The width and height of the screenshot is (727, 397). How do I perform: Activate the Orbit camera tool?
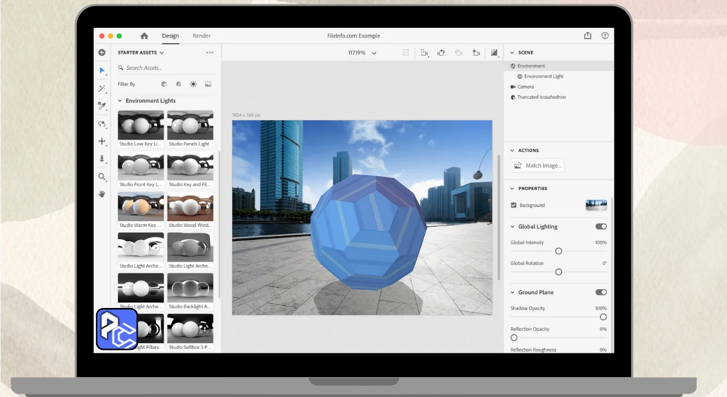tap(102, 124)
